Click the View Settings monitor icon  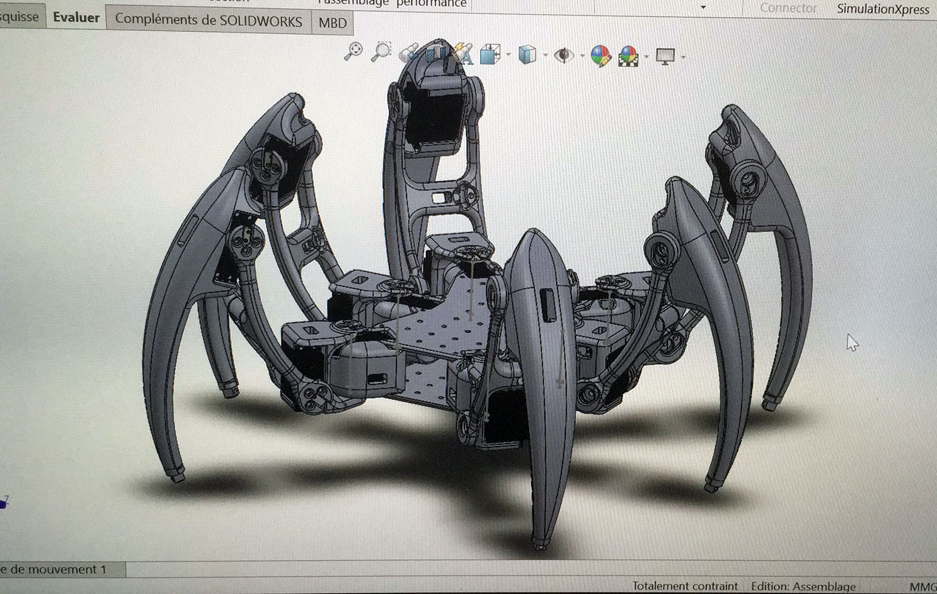pos(665,56)
